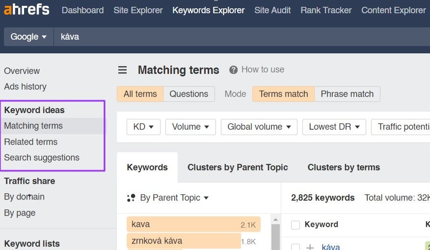Image resolution: width=430 pixels, height=250 pixels.
Task: Click the Keyword lists sidebar heading
Action: pyautogui.click(x=32, y=244)
